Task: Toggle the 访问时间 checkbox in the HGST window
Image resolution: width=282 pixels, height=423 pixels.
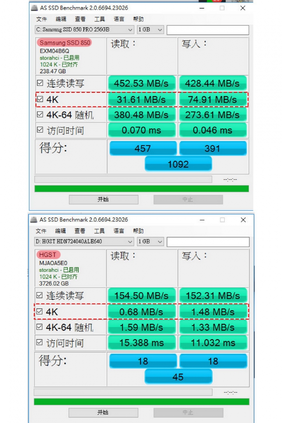Action: (x=40, y=342)
